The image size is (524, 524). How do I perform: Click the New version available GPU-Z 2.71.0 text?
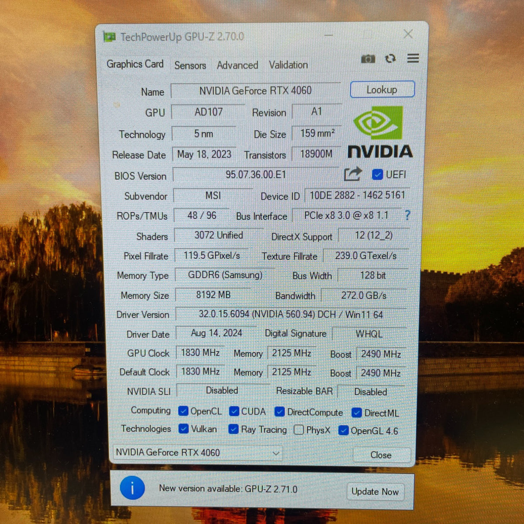click(x=228, y=489)
